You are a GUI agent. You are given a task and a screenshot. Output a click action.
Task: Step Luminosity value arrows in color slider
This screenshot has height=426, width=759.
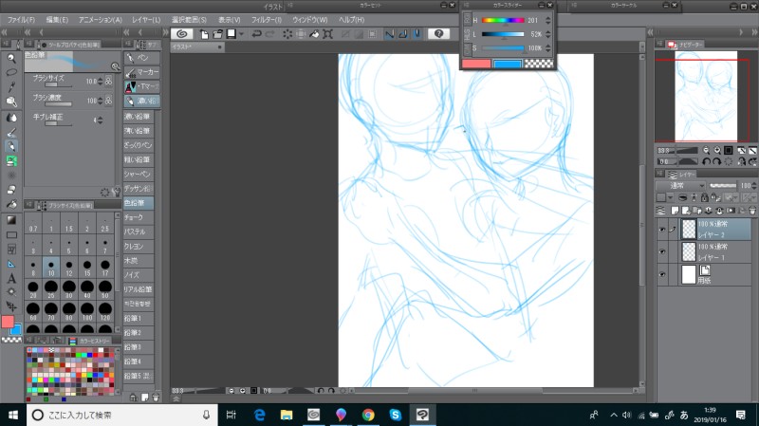pyautogui.click(x=548, y=34)
